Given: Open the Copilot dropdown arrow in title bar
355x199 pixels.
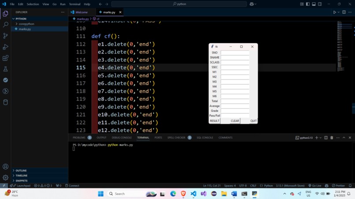Looking at the screenshot, I should tap(255, 4).
